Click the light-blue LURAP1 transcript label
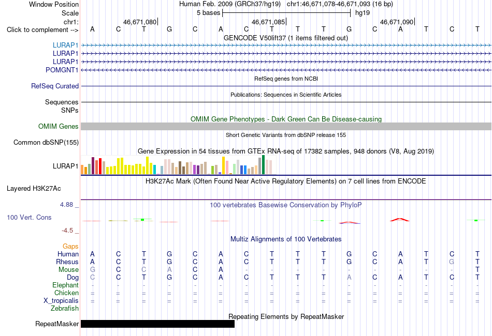The image size is (492, 336). [65, 45]
